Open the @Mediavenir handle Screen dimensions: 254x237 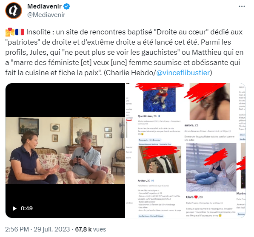point(46,15)
